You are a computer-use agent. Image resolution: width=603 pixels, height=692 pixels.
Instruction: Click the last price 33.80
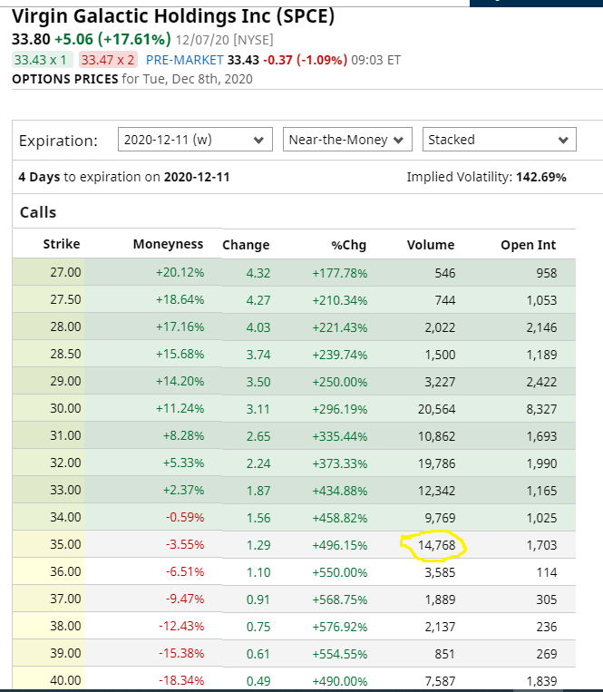click(x=31, y=39)
